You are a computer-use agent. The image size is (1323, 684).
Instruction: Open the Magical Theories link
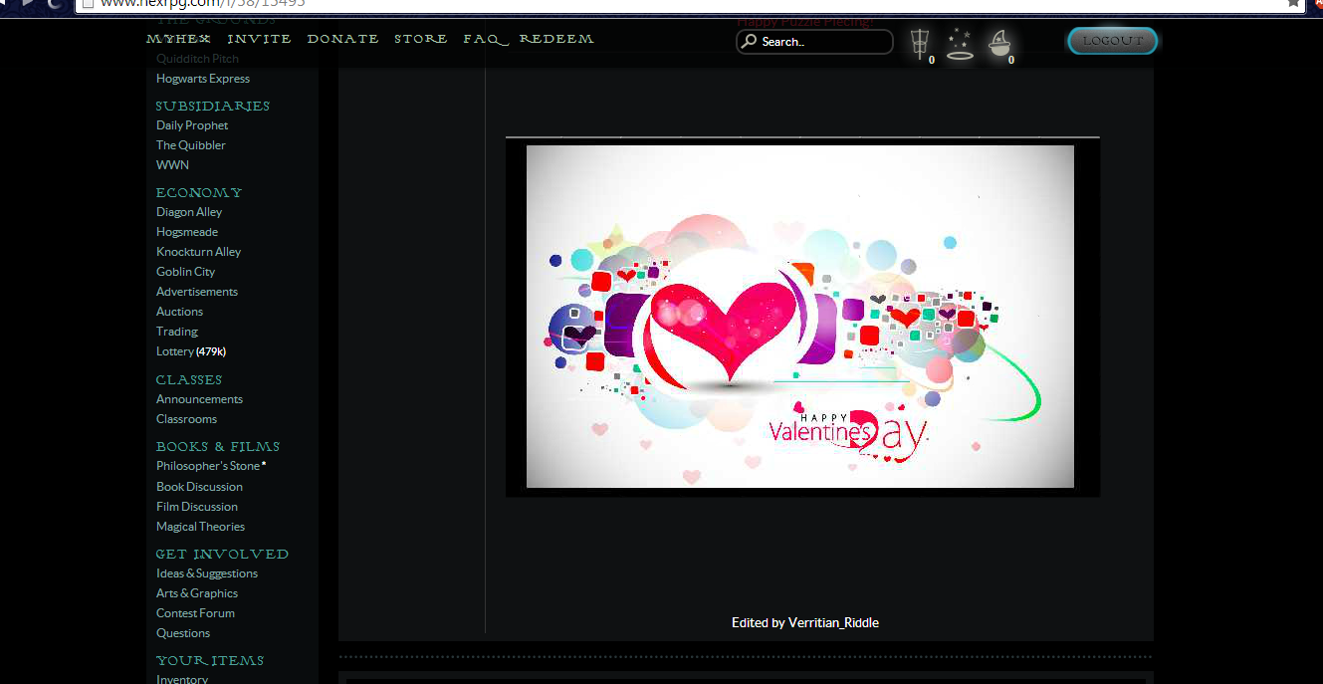(200, 527)
